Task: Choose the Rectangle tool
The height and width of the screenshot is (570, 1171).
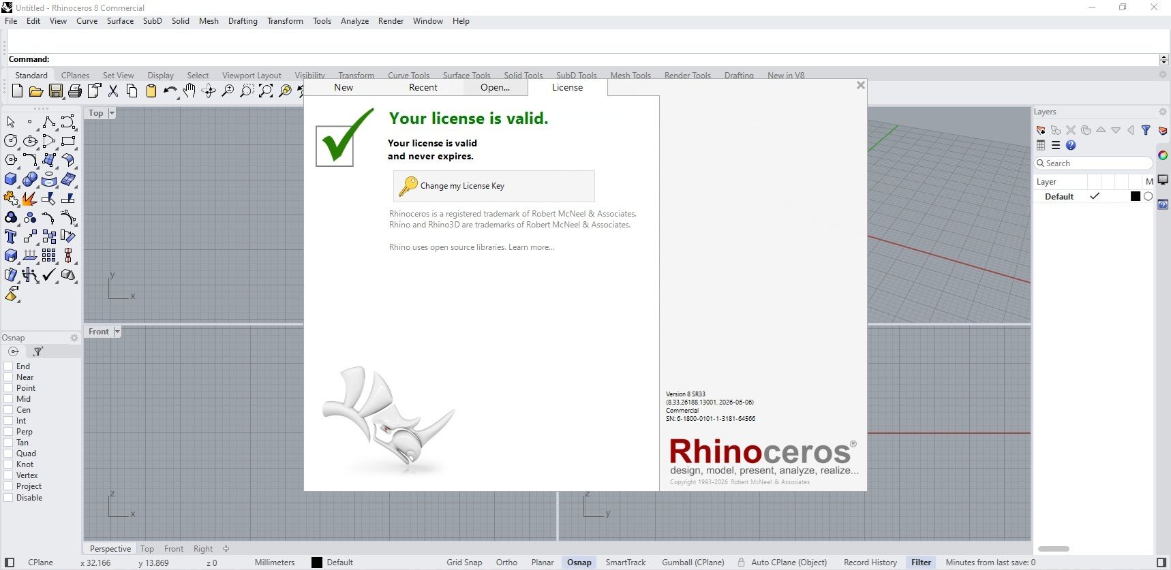Action: [68, 141]
